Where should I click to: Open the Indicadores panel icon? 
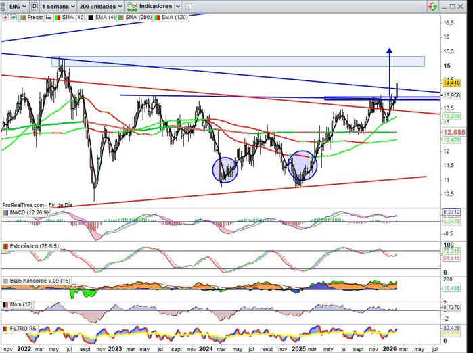point(131,5)
